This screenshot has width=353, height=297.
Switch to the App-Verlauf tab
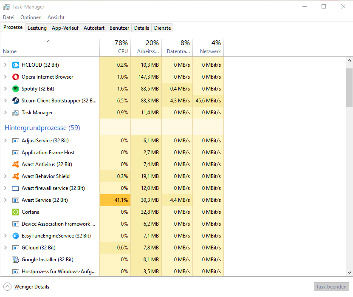click(65, 28)
